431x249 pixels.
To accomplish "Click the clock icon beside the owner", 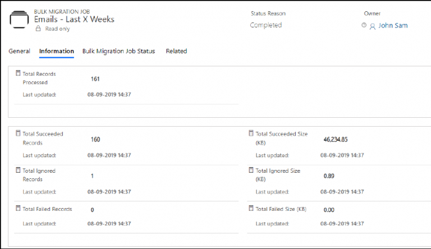I will [364, 25].
